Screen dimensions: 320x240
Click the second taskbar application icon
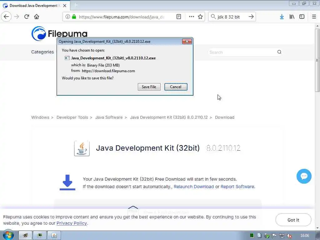click(40, 236)
